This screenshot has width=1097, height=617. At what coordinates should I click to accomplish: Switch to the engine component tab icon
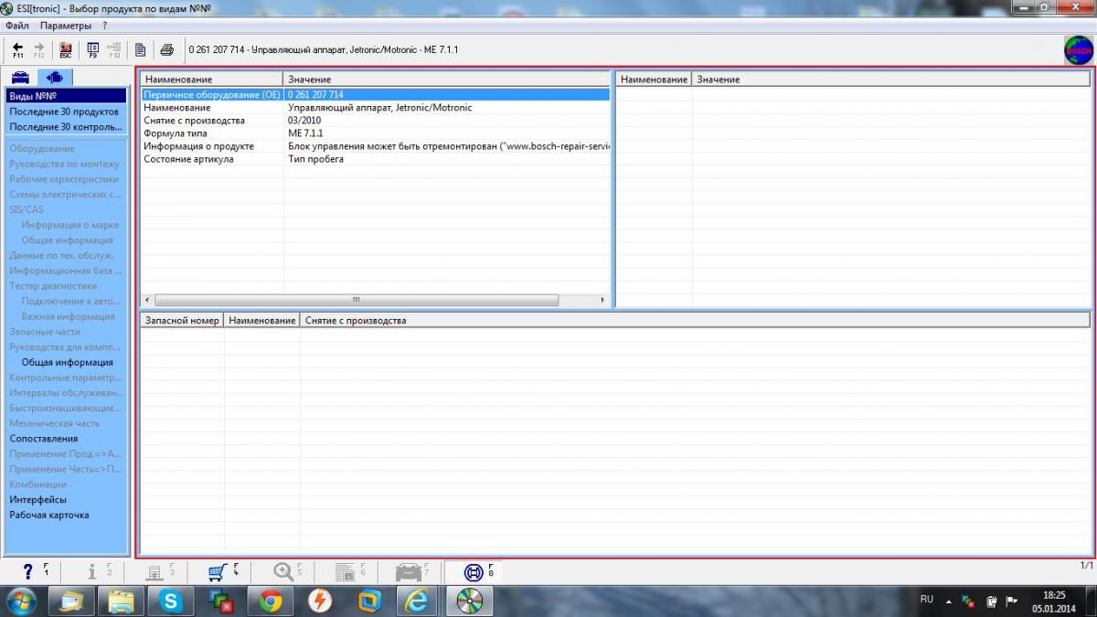click(x=55, y=78)
